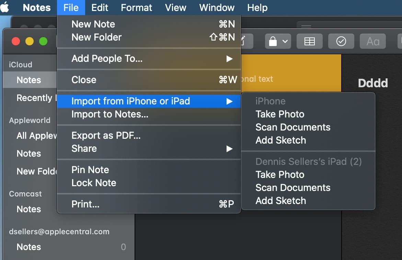Open the Format menu in the menu bar
Image resolution: width=402 pixels, height=260 pixels.
pos(136,8)
